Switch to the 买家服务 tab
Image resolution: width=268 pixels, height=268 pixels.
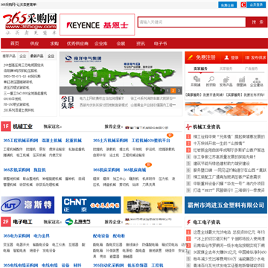coord(226,68)
